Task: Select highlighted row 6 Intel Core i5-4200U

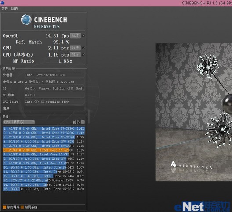Action: pos(44,150)
